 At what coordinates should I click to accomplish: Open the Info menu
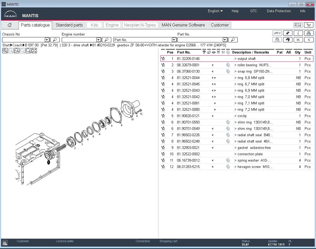(302, 11)
